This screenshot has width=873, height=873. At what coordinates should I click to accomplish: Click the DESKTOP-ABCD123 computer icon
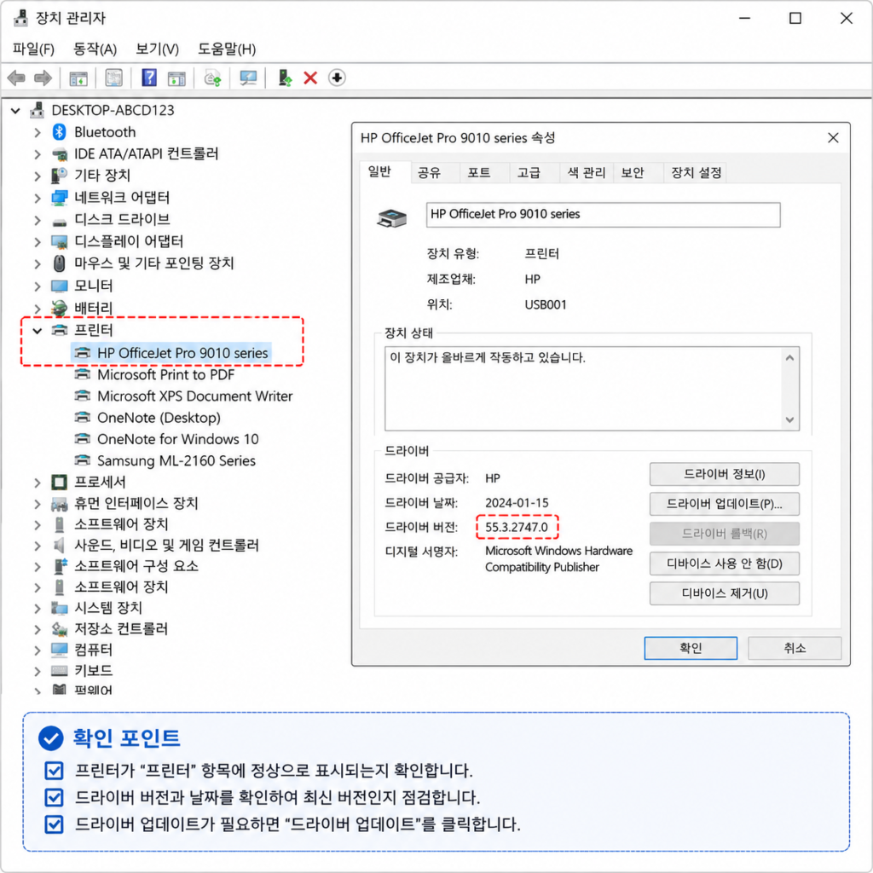[x=37, y=110]
